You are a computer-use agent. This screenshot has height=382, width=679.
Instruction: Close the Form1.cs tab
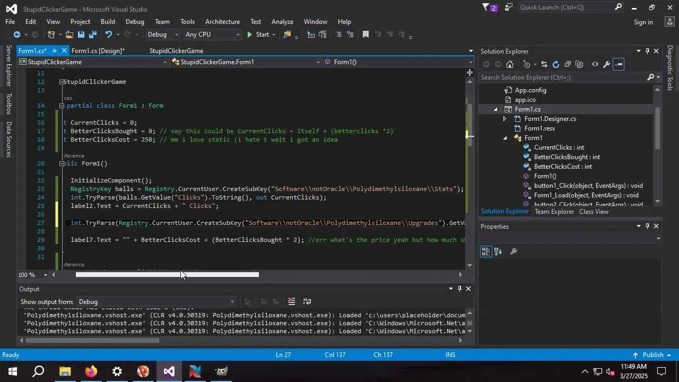coord(64,51)
